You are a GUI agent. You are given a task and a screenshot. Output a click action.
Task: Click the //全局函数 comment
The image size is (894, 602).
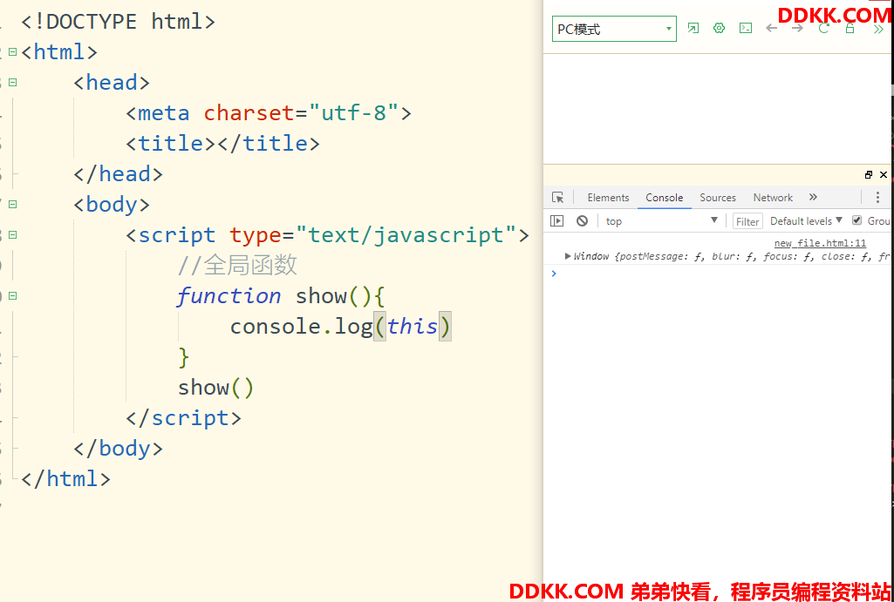238,265
